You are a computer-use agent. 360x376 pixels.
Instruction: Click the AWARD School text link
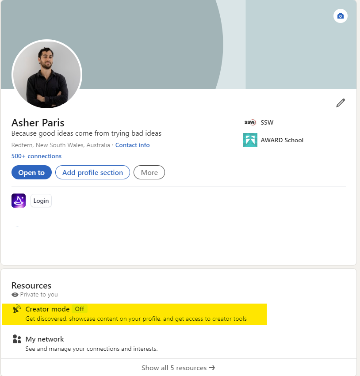coord(282,140)
